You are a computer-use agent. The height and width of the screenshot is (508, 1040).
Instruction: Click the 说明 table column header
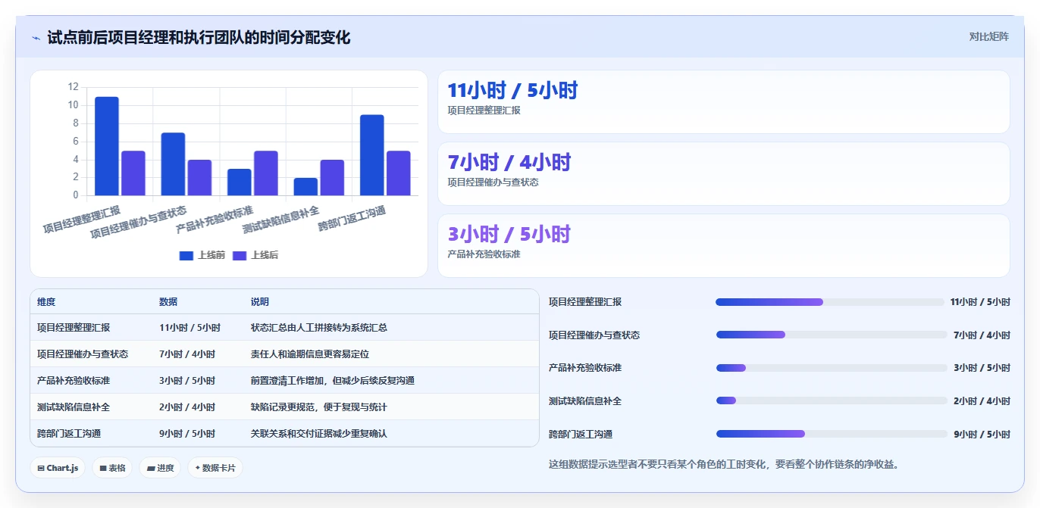pyautogui.click(x=260, y=302)
